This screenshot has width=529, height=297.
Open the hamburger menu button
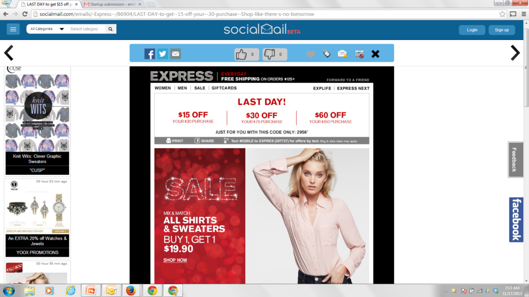[13, 29]
